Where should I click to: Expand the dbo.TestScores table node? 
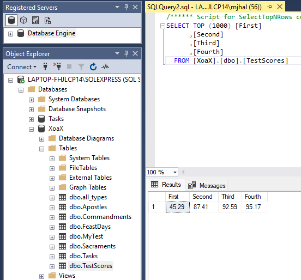[52, 266]
